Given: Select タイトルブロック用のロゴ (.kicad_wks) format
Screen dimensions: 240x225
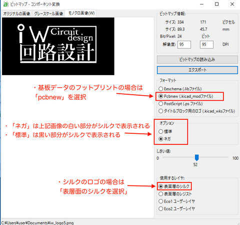Looking at the screenshot, I should pos(197,111).
